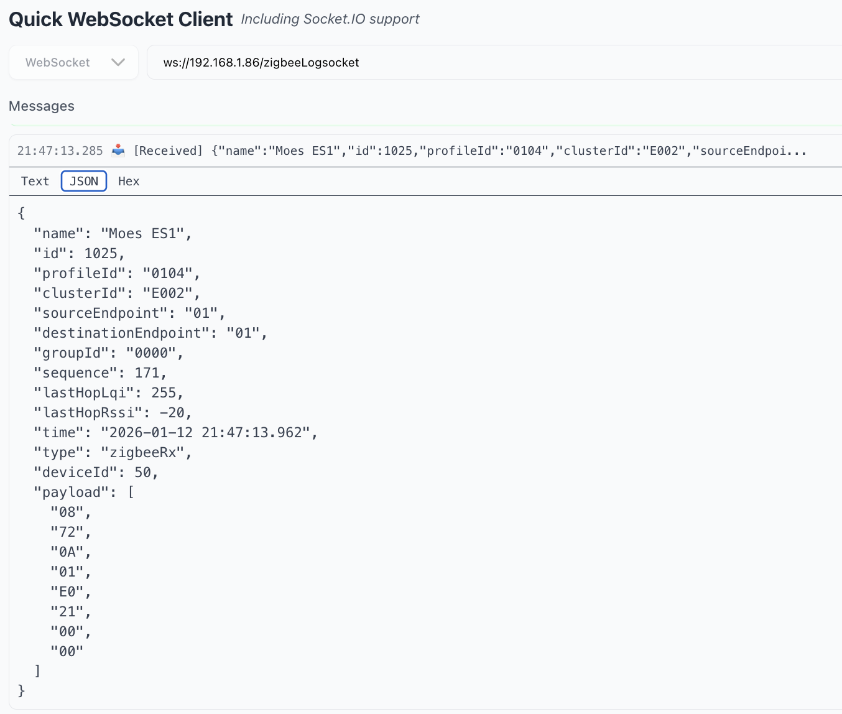The height and width of the screenshot is (714, 842).
Task: Click the chevron arrow beside WebSocket
Action: point(118,62)
